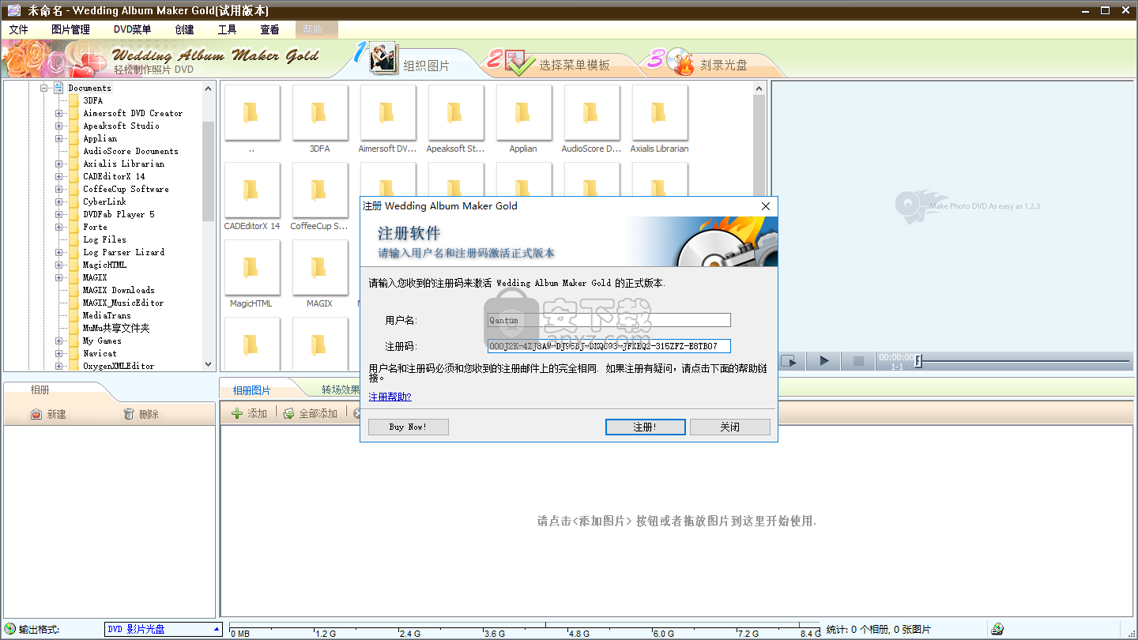Select 3DFA folder in tree
Viewport: 1138px width, 640px height.
coord(92,100)
